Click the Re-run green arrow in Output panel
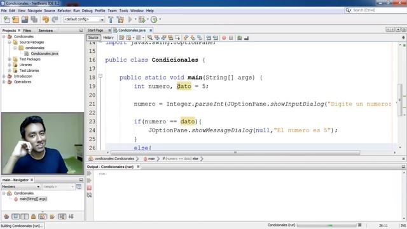The height and width of the screenshot is (229, 407). 89,173
